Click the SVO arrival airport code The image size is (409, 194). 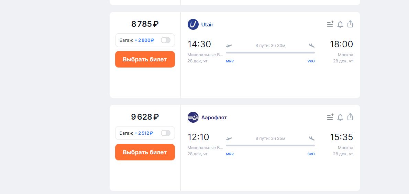[311, 154]
